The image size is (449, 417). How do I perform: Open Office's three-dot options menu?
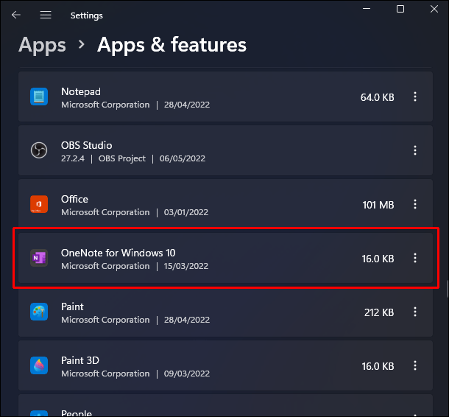pos(415,204)
